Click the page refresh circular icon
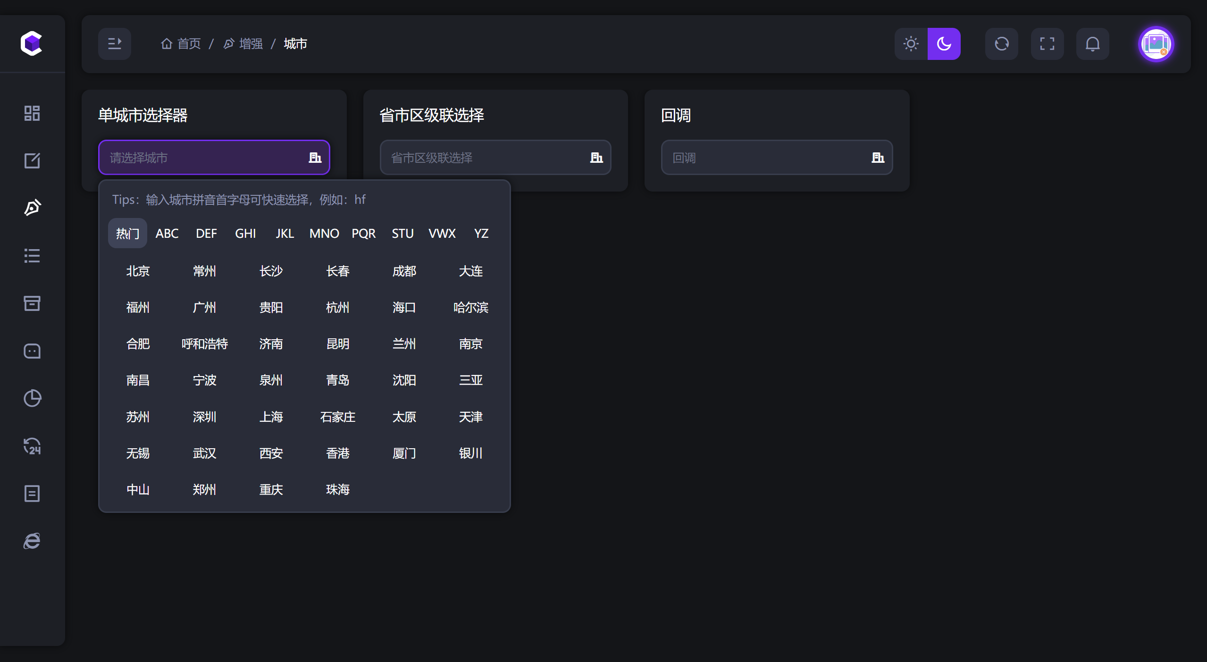 tap(1001, 43)
